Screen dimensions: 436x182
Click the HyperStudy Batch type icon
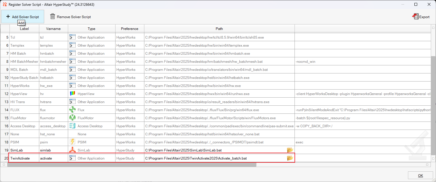pyautogui.click(x=72, y=77)
